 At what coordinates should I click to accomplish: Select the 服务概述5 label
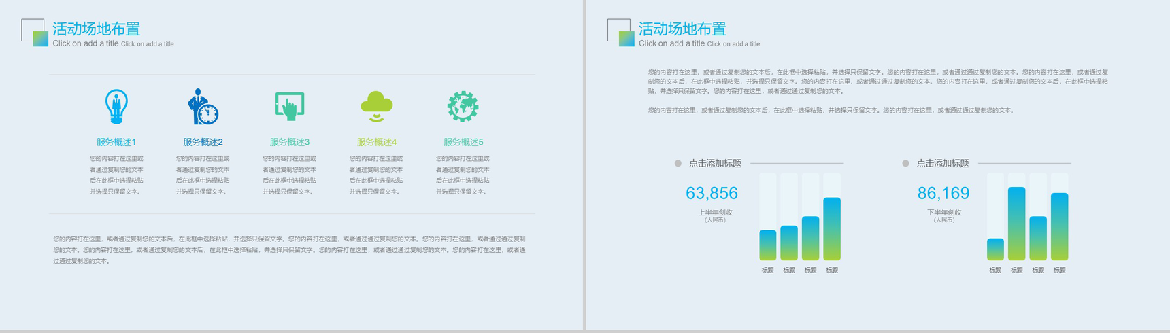pos(463,142)
